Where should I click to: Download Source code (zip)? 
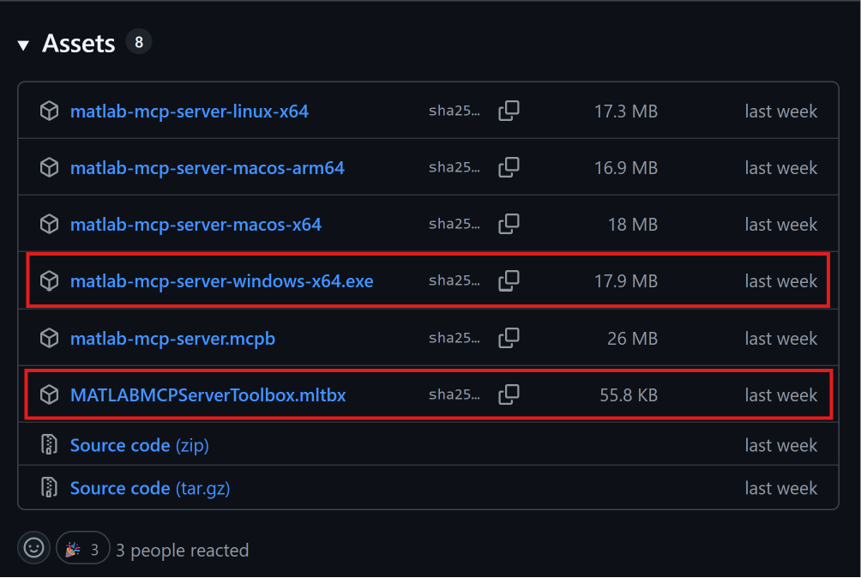[140, 445]
